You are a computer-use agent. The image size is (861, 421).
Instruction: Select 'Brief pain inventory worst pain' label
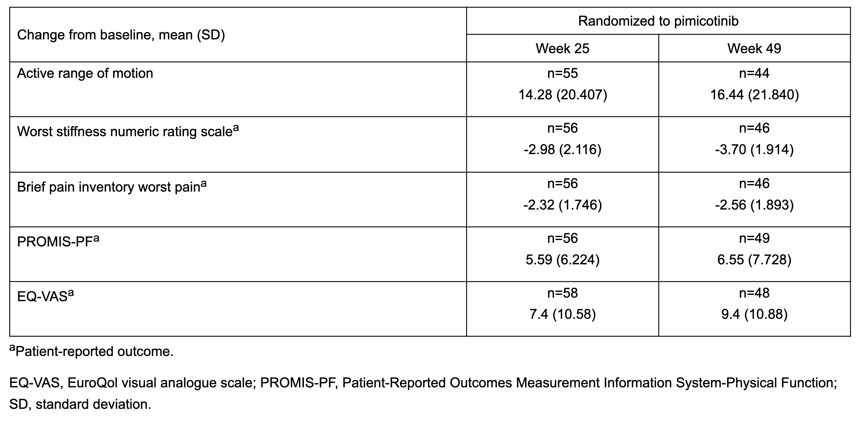[x=109, y=187]
